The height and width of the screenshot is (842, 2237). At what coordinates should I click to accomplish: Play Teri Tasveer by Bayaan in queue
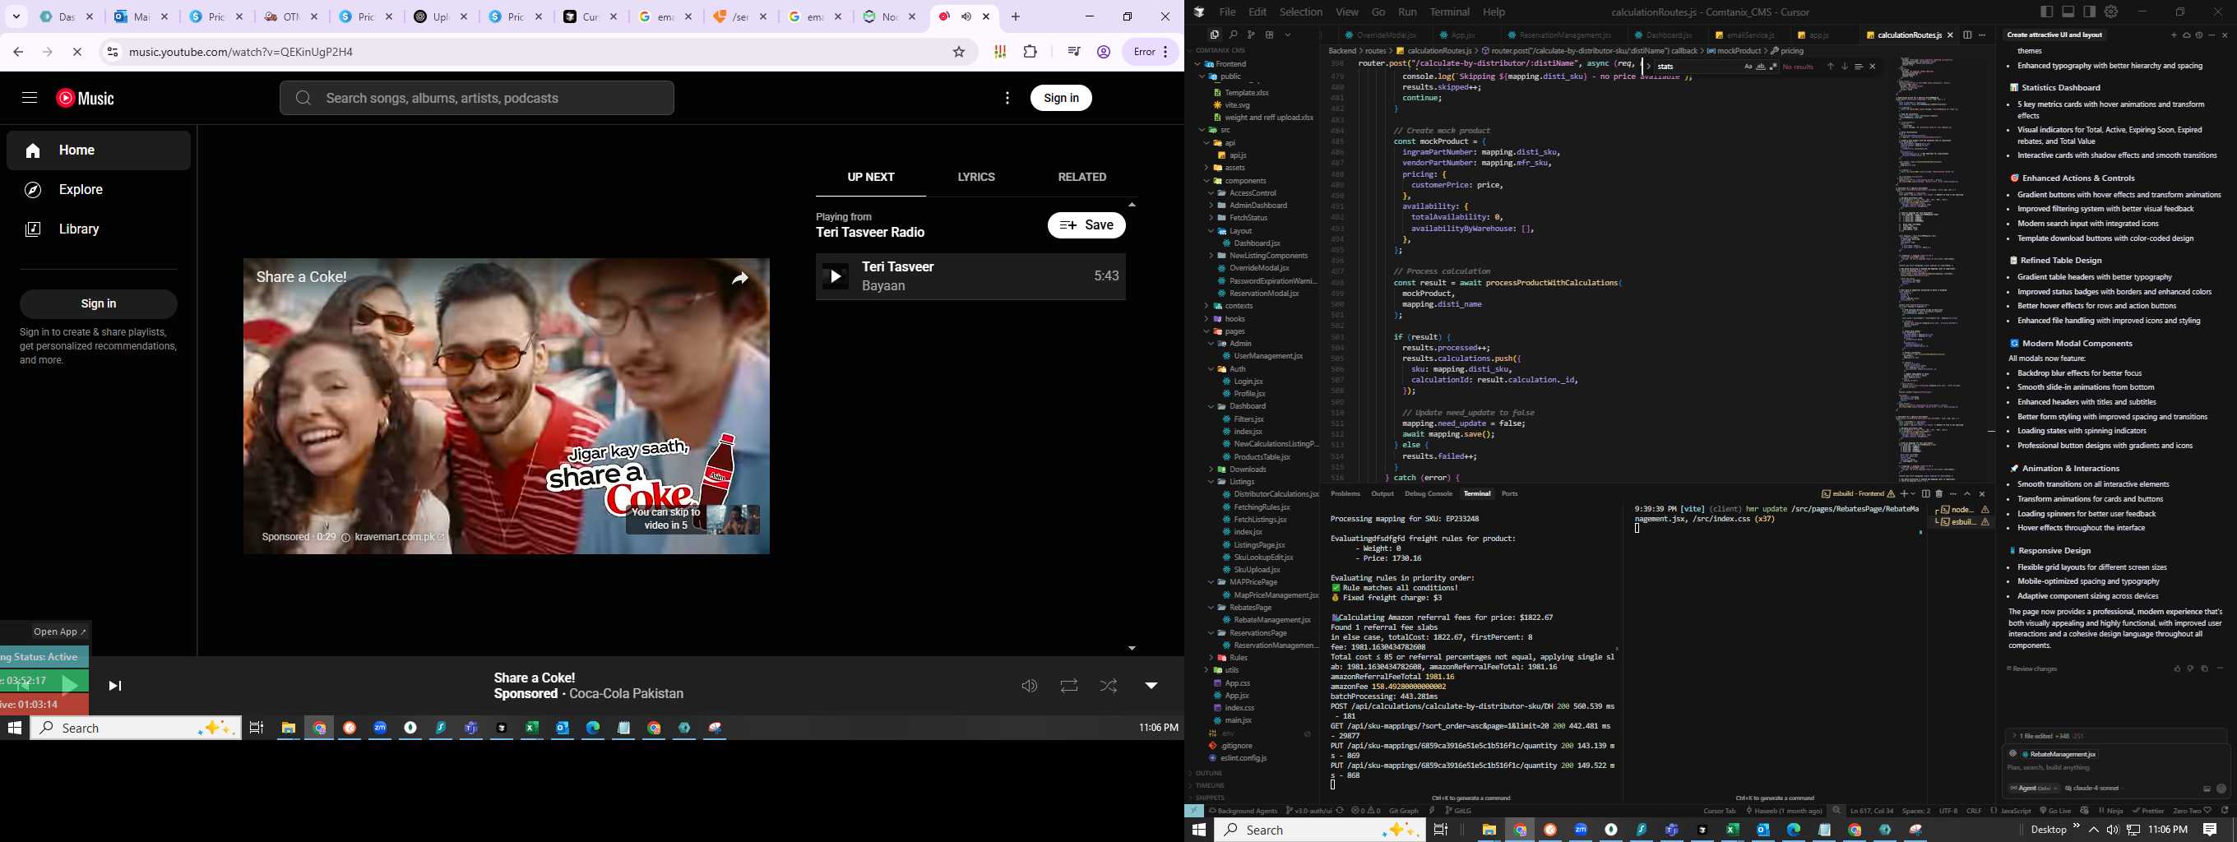click(835, 277)
